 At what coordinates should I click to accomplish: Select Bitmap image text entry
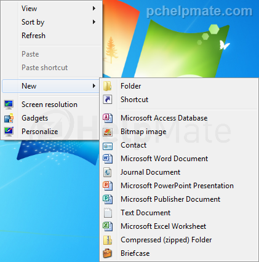143,132
